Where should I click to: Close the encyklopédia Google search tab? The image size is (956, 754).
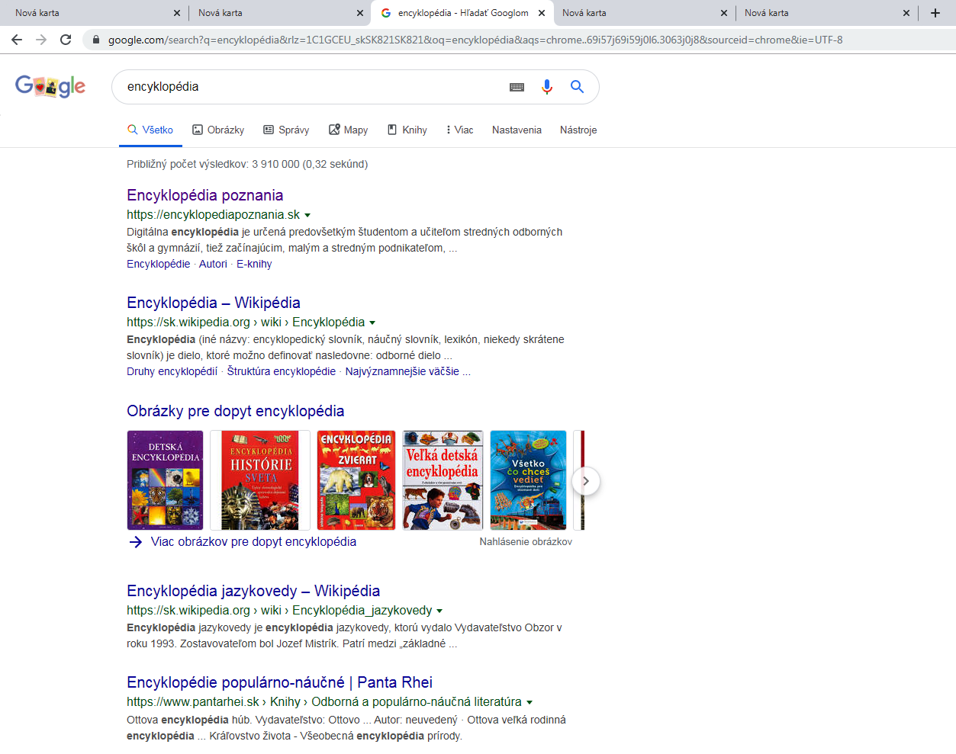[x=542, y=13]
